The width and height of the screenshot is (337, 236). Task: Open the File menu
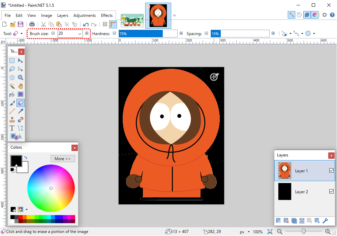tap(7, 16)
